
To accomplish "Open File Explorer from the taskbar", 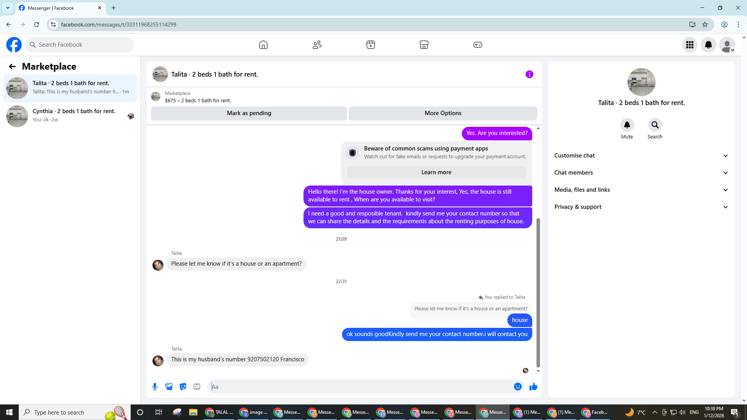I will 193,412.
